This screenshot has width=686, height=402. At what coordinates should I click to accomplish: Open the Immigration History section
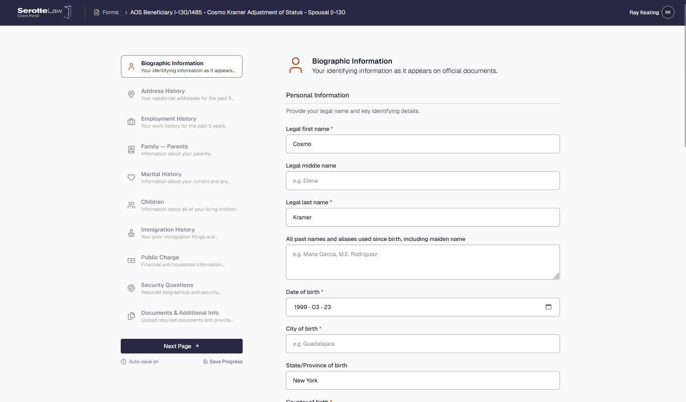pos(181,233)
